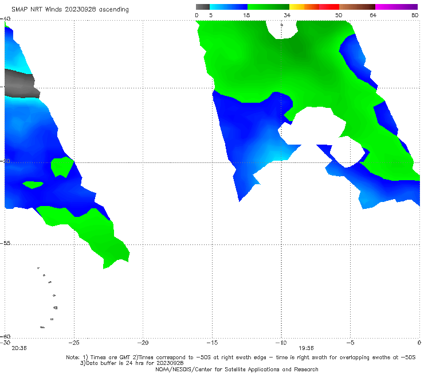
Task: Click the red segment of the color bar
Action: (329, 7)
